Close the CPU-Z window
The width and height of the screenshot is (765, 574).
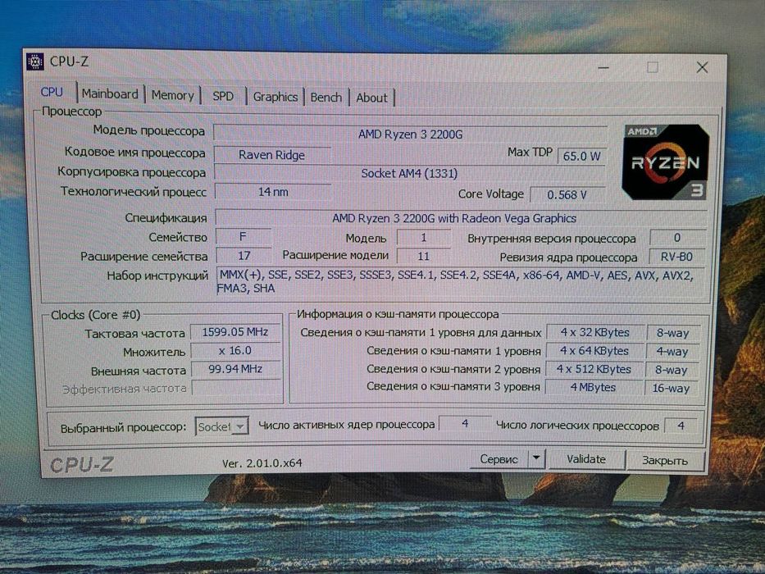point(702,67)
